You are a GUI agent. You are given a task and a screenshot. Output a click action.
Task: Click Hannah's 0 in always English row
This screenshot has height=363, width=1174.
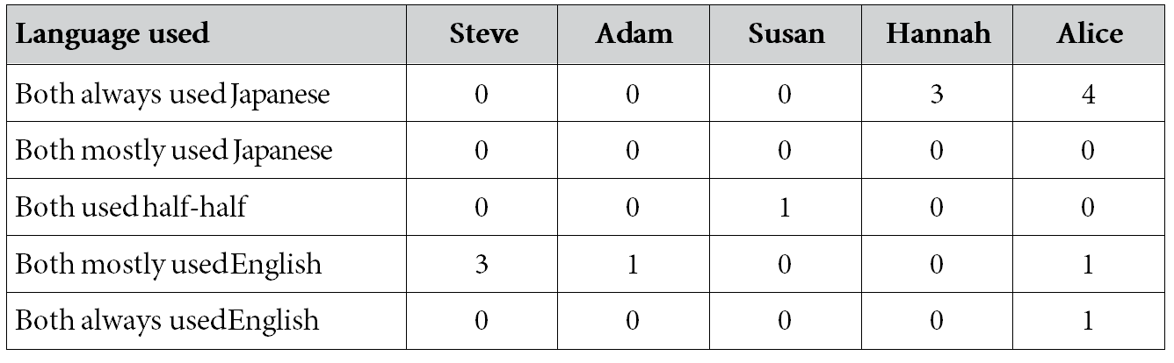click(938, 320)
